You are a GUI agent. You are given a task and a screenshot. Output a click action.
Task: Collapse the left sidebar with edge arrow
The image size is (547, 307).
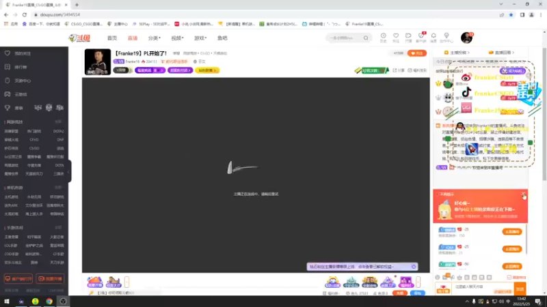(69, 171)
